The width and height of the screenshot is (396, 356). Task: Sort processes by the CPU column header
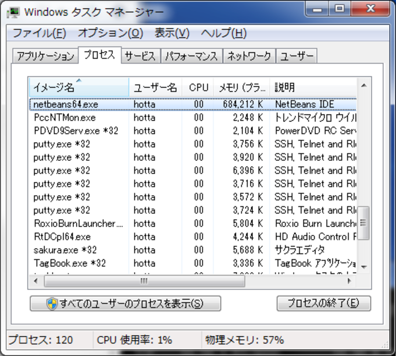coord(198,87)
